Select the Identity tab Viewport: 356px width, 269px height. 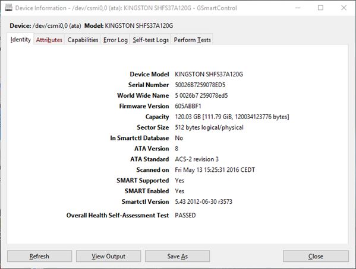tap(20, 39)
